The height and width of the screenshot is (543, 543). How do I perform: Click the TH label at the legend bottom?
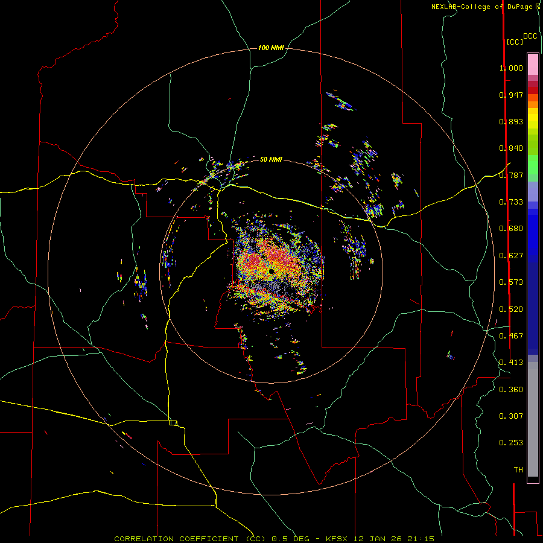(518, 470)
